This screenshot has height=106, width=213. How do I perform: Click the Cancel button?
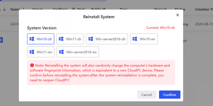[x=146, y=95]
